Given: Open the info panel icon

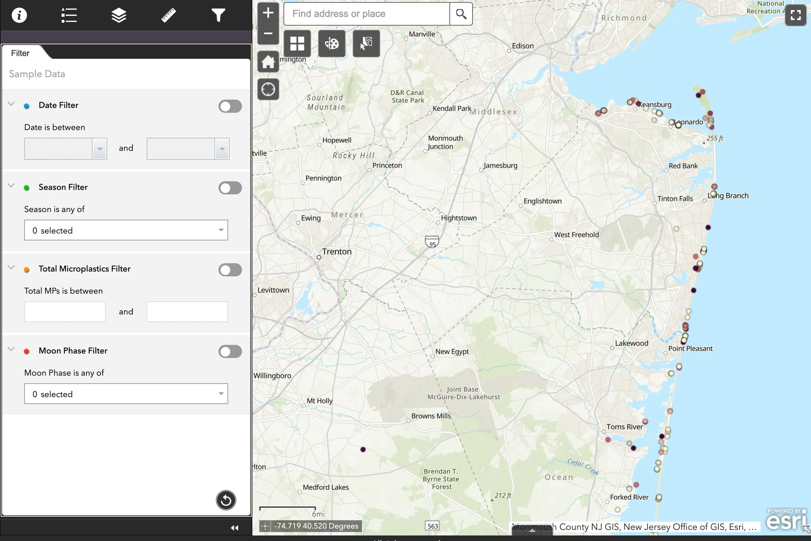Looking at the screenshot, I should (x=19, y=16).
